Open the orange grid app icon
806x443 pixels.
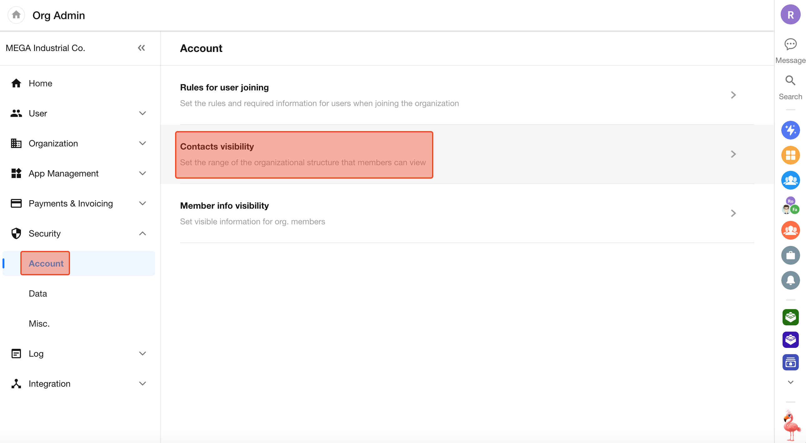pyautogui.click(x=790, y=155)
